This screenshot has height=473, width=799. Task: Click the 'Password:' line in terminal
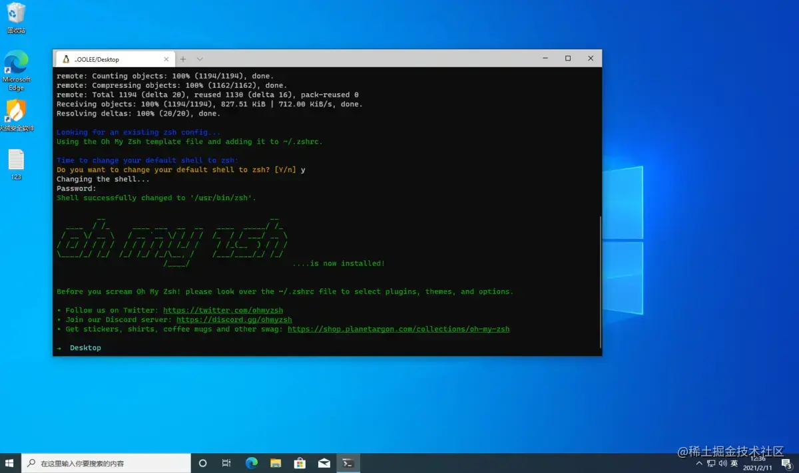[77, 188]
